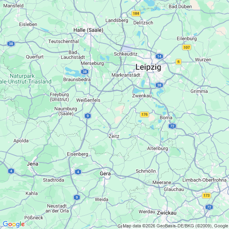This screenshot has width=229, height=229.
Task: Select the Altenburg town label
Action: [x=157, y=148]
